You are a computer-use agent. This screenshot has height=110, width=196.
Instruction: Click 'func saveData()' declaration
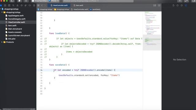tap(59, 65)
